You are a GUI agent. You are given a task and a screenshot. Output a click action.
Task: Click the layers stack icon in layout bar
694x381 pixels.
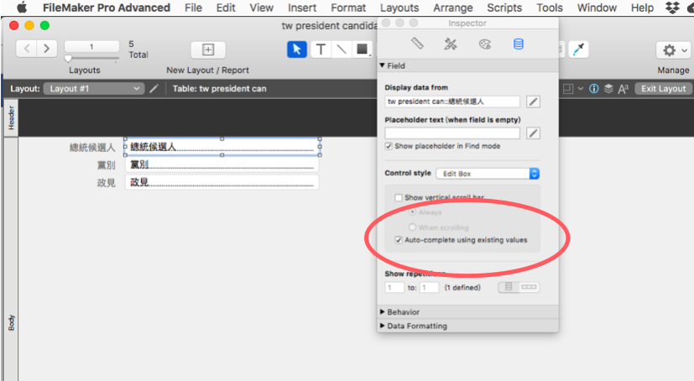[x=608, y=88]
